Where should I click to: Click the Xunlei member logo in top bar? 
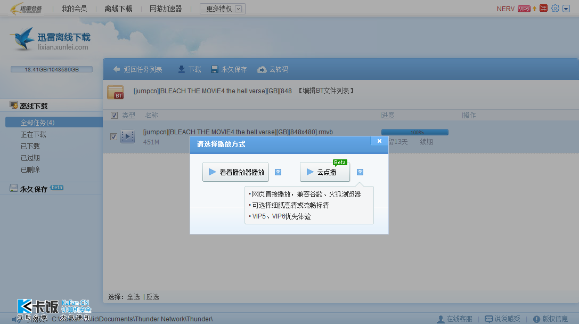pyautogui.click(x=26, y=9)
